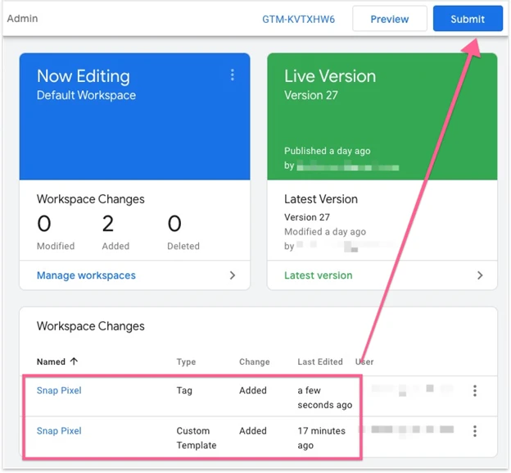Click the User column header
The image size is (511, 473).
point(365,362)
